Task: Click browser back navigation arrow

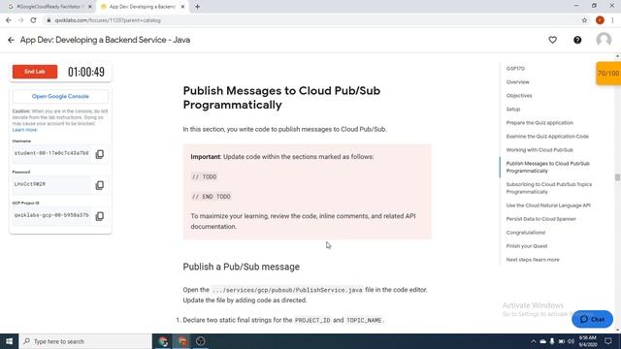Action: [x=9, y=20]
